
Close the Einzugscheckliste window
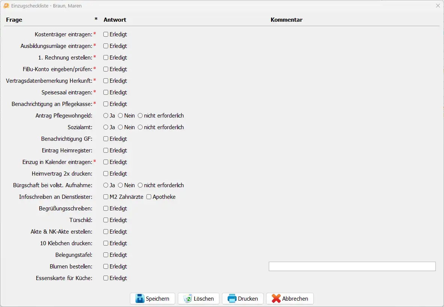click(438, 6)
